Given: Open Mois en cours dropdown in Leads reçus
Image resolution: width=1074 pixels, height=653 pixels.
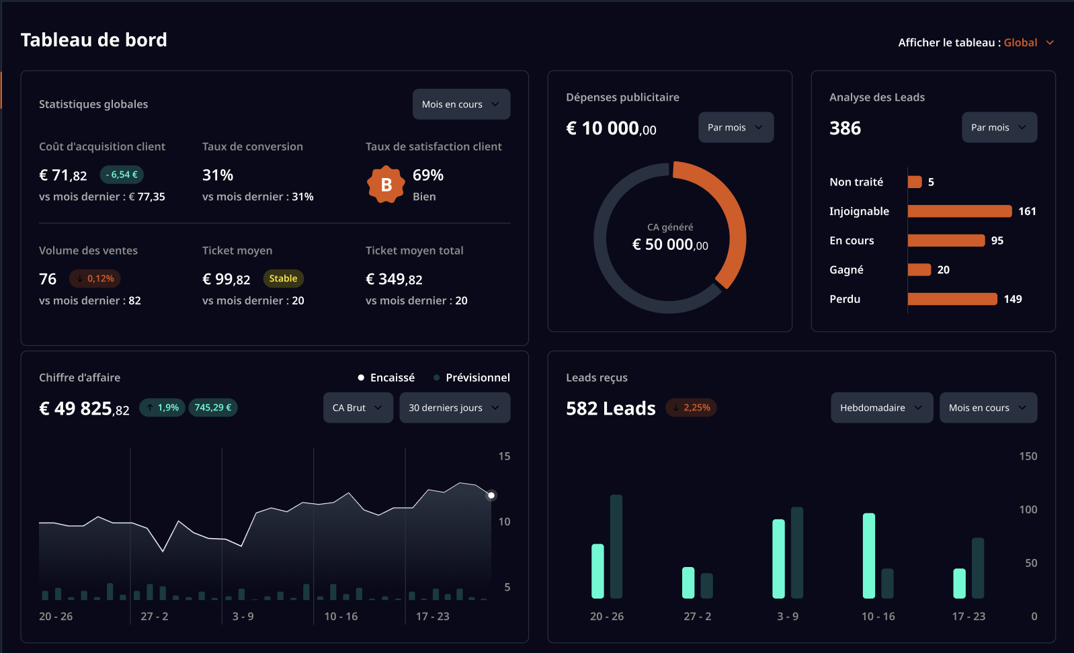Looking at the screenshot, I should (x=988, y=408).
